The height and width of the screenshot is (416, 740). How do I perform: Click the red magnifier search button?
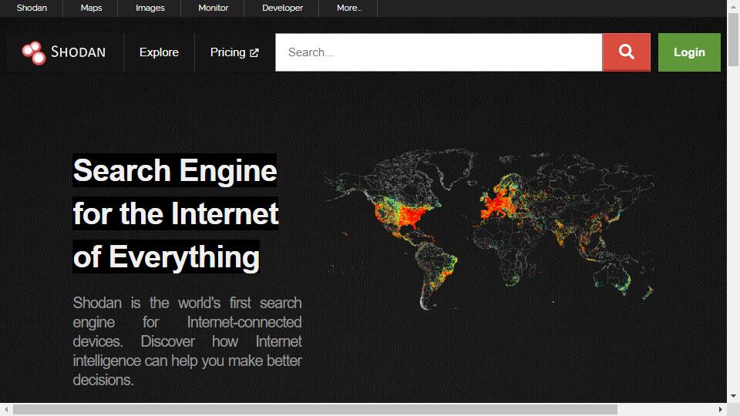click(626, 52)
